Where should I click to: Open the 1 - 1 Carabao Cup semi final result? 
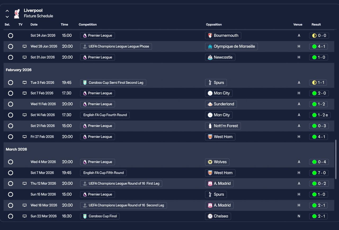318,83
